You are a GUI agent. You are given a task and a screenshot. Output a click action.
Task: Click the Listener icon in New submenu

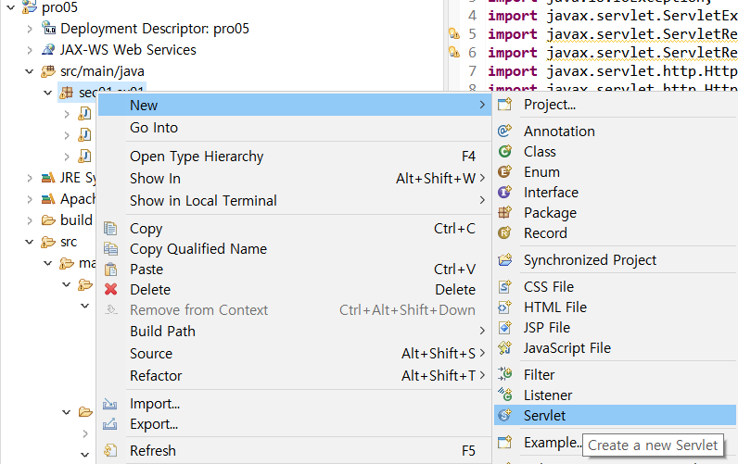click(504, 395)
